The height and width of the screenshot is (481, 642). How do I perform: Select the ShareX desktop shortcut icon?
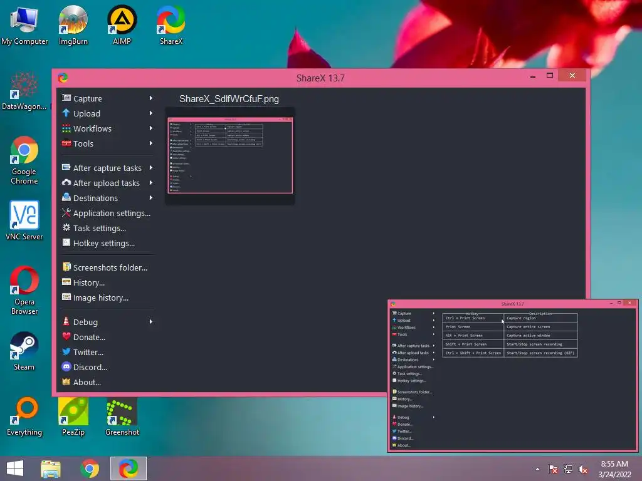(171, 25)
